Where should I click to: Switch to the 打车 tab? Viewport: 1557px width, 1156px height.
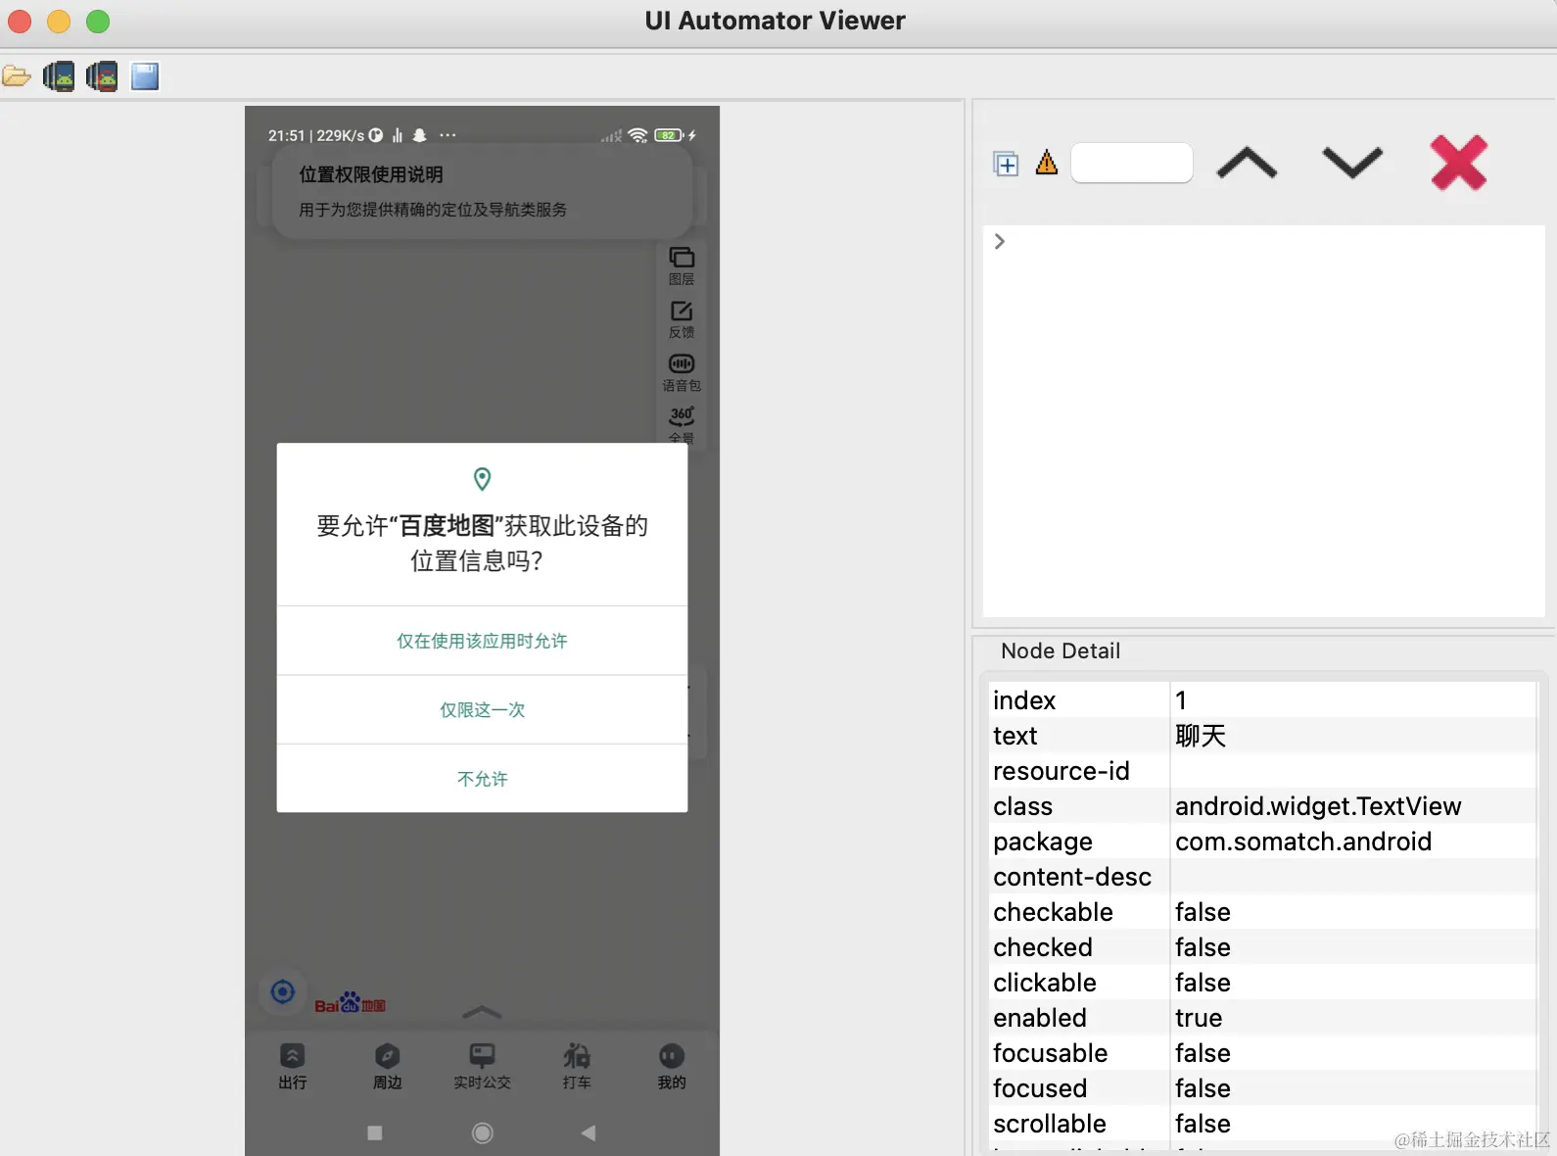pos(577,1066)
